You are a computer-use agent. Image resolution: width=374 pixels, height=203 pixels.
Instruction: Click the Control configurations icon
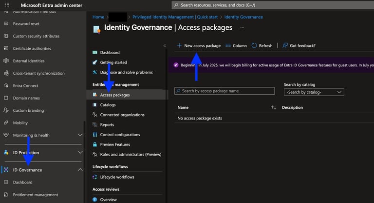94,134
